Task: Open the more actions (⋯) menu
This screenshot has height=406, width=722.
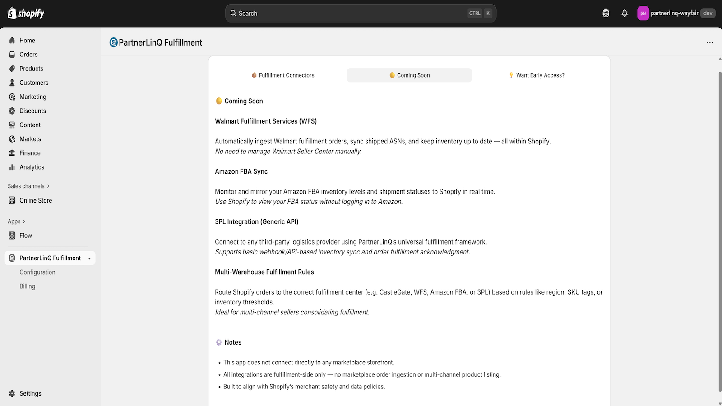Action: (709, 42)
